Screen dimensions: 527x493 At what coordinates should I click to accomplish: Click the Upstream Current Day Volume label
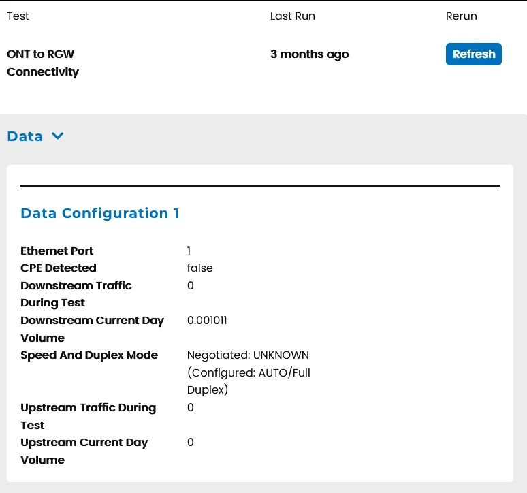(x=84, y=451)
